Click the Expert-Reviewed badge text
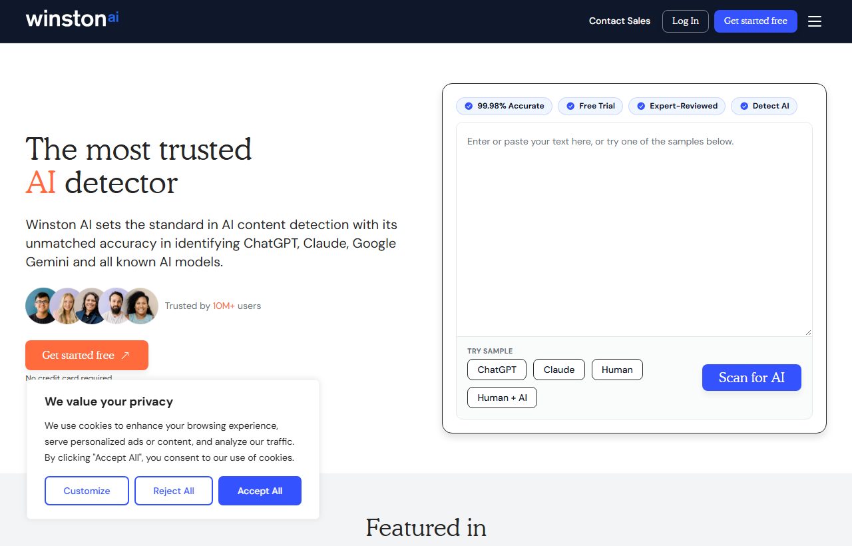 coord(684,106)
